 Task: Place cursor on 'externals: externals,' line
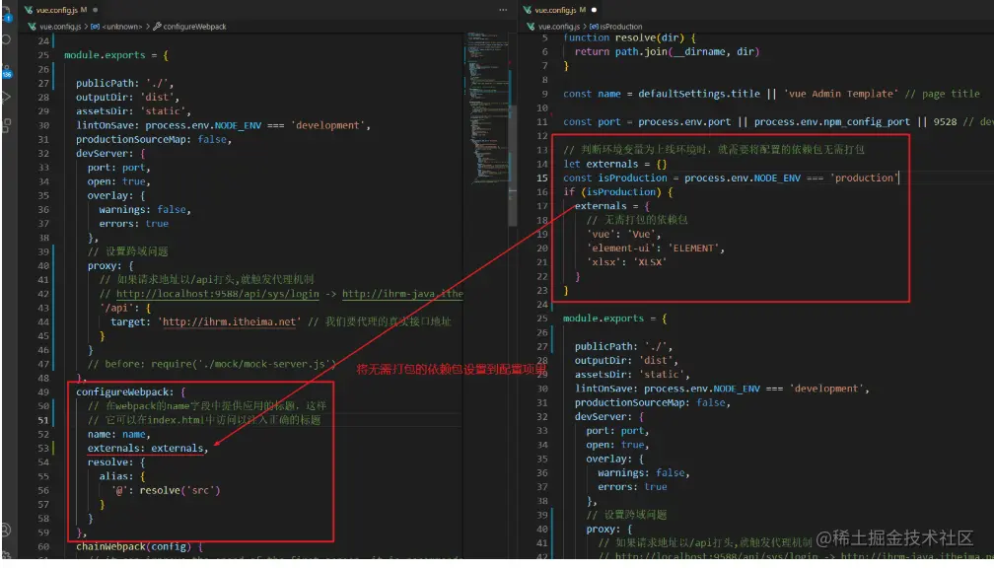tap(148, 448)
